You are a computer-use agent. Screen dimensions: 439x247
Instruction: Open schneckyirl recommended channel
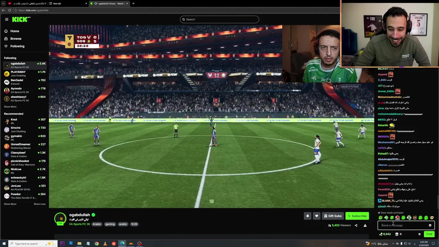[x=25, y=179]
